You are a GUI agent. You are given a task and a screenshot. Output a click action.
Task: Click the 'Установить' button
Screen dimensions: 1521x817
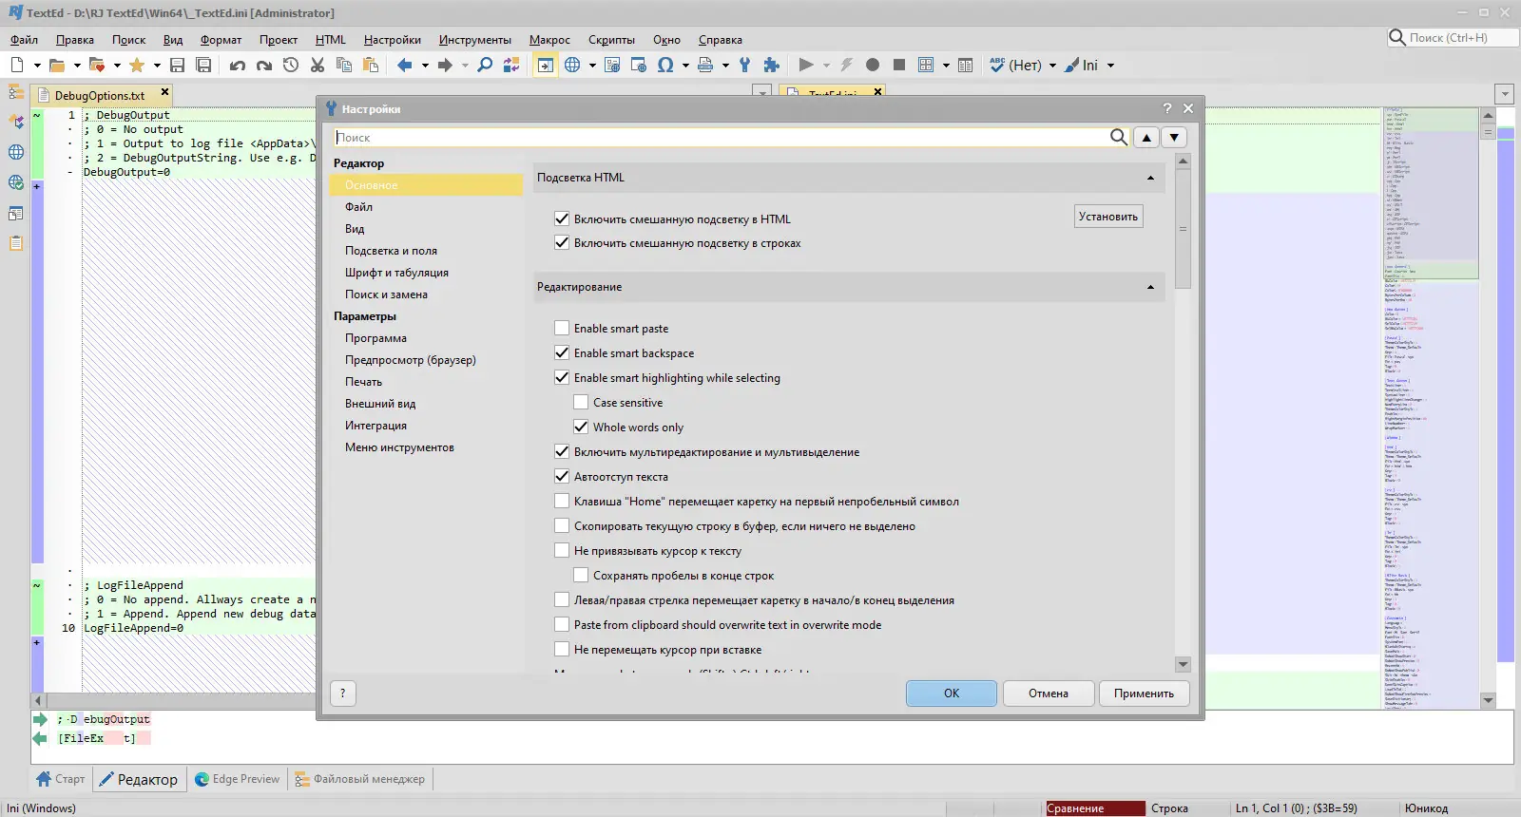click(1108, 217)
